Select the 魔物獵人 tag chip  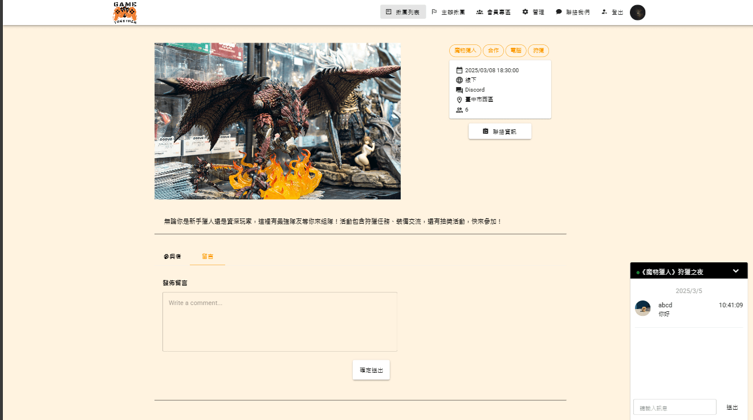[465, 51]
